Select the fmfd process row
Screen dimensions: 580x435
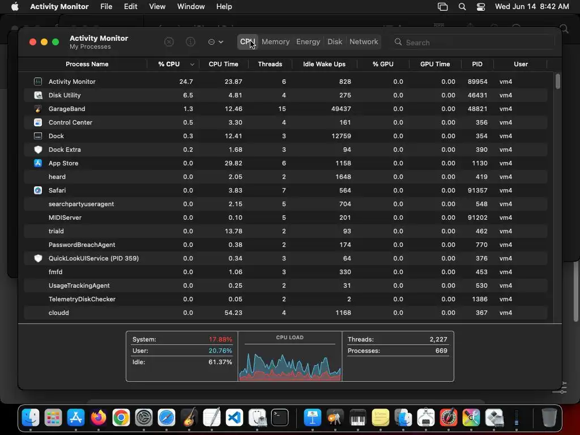[285, 272]
